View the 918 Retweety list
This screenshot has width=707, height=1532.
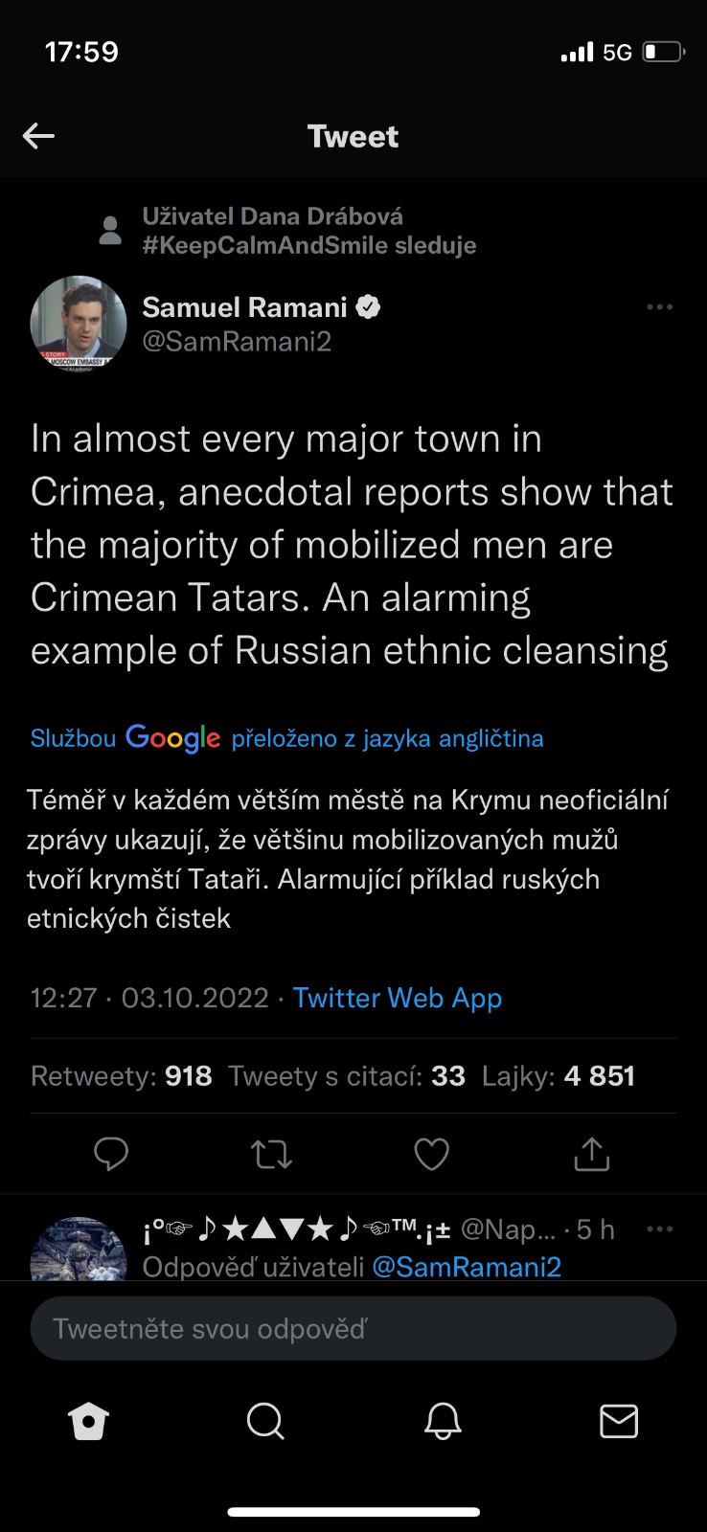click(x=122, y=1076)
